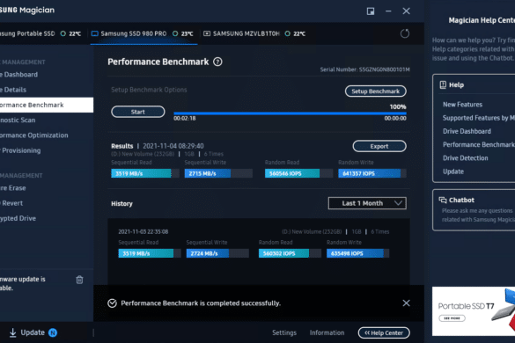
Task: Close the Samsung Magician window
Action: 406,11
